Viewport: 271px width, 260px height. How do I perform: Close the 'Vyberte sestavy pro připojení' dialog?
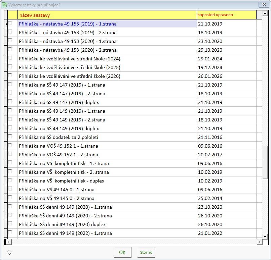263,5
